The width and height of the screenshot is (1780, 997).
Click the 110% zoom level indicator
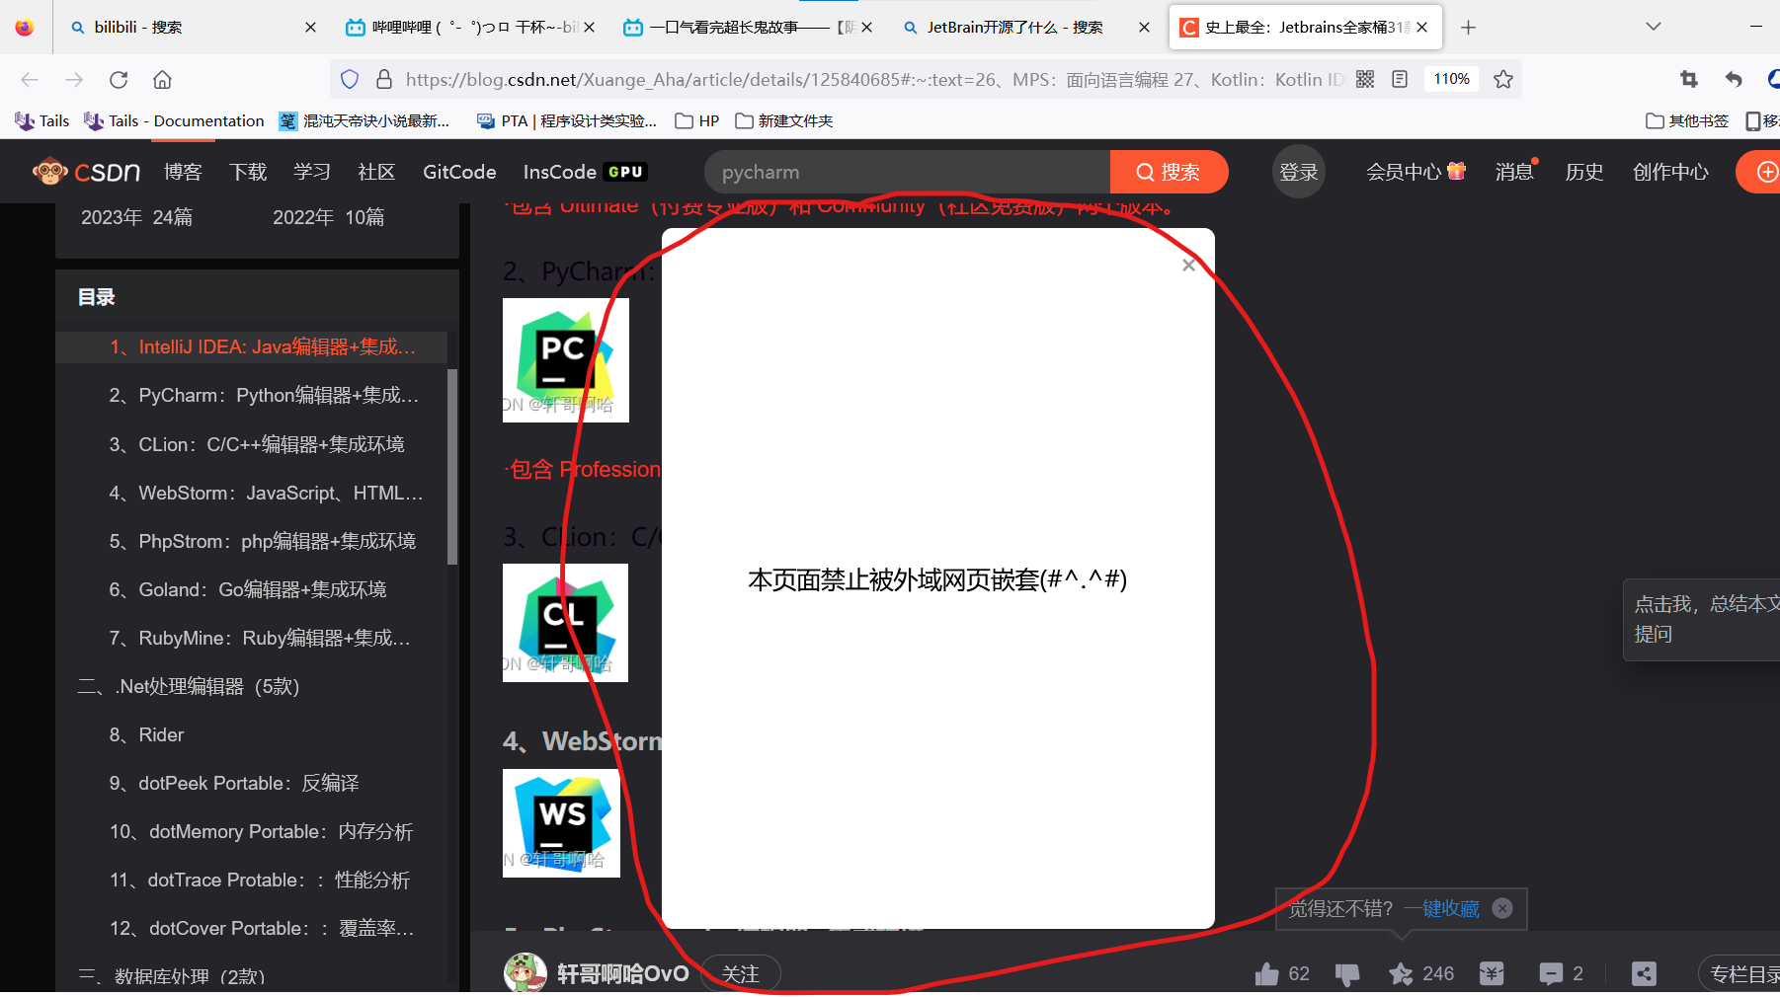point(1451,79)
